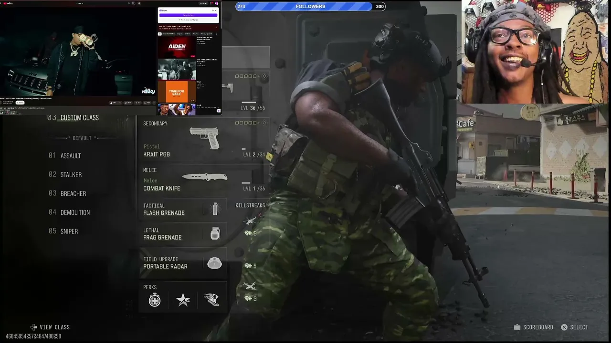Click the PORTABLE RADAR label
Viewport: 611px width, 343px height.
[165, 266]
